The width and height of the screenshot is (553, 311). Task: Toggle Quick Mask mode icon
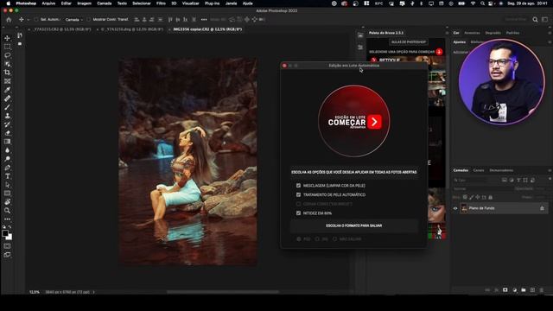pos(7,246)
